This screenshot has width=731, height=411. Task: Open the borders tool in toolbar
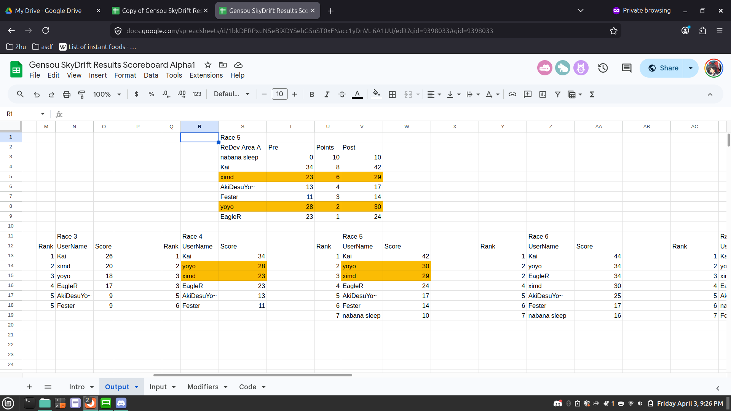point(392,94)
